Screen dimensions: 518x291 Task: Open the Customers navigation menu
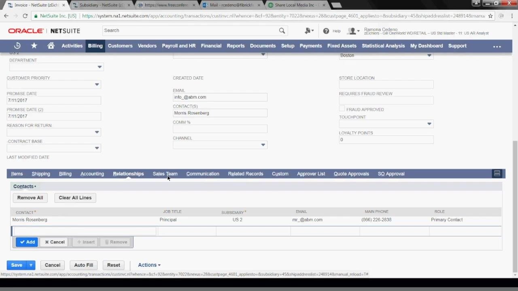point(120,46)
